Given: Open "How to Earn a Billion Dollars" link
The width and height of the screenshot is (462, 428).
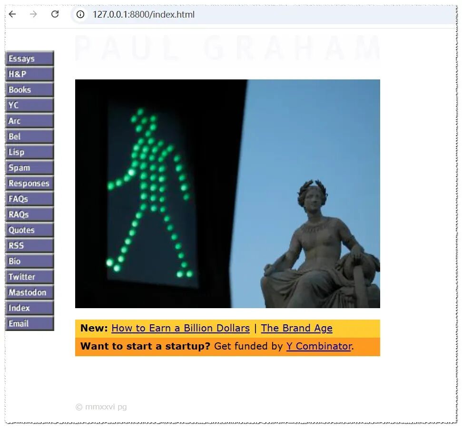Looking at the screenshot, I should (180, 328).
